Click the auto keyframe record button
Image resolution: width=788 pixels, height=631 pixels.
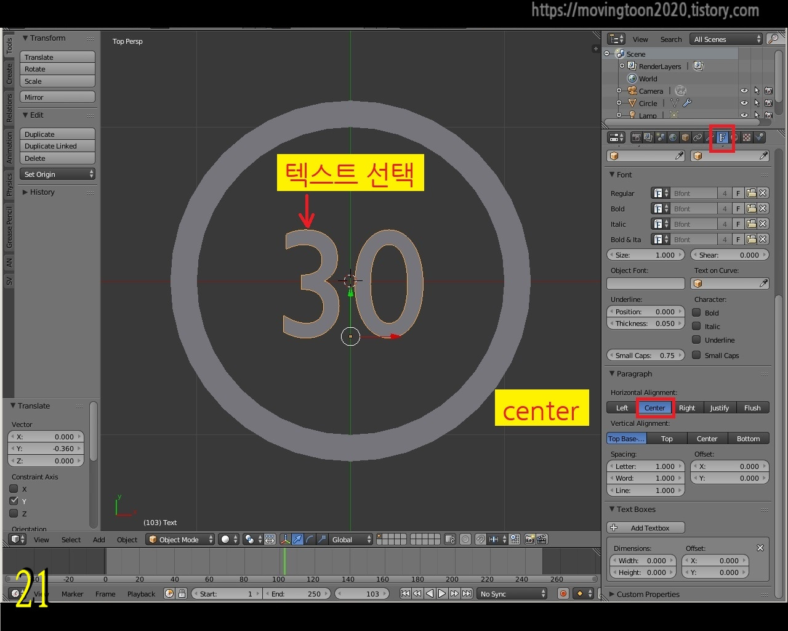(563, 593)
